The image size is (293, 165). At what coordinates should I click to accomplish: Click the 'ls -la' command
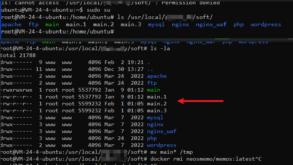(160, 49)
